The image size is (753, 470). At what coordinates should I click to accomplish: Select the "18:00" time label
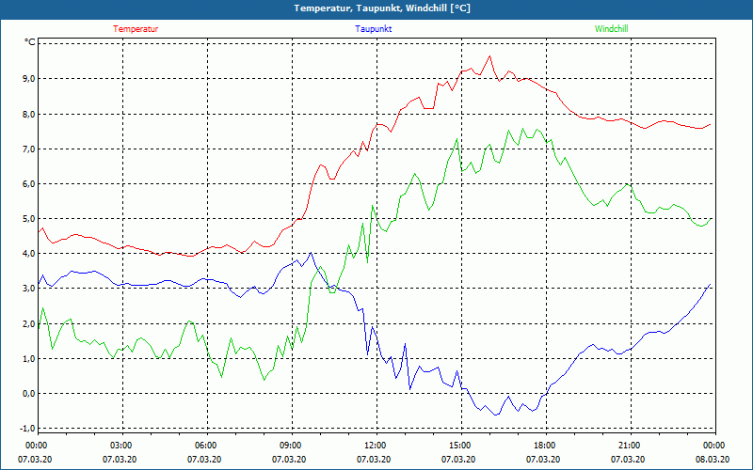pyautogui.click(x=543, y=446)
